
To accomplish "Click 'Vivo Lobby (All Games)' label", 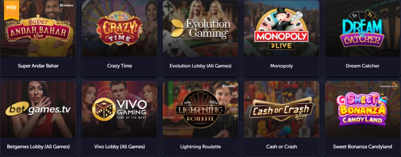I will click(119, 146).
